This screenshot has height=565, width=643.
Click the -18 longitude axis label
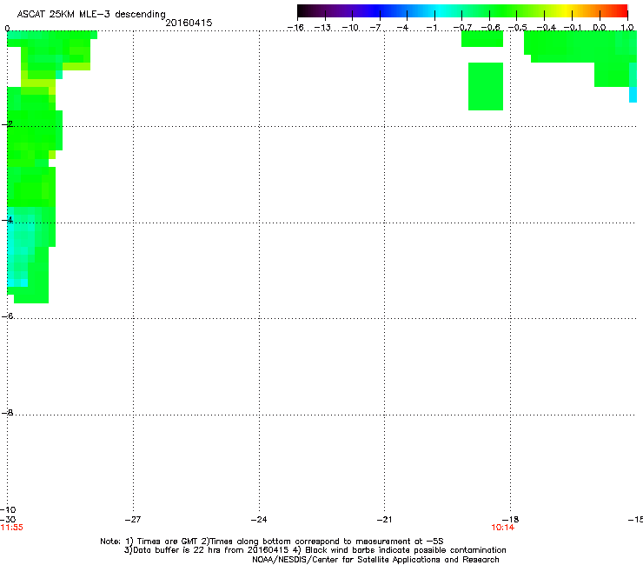pos(510,519)
